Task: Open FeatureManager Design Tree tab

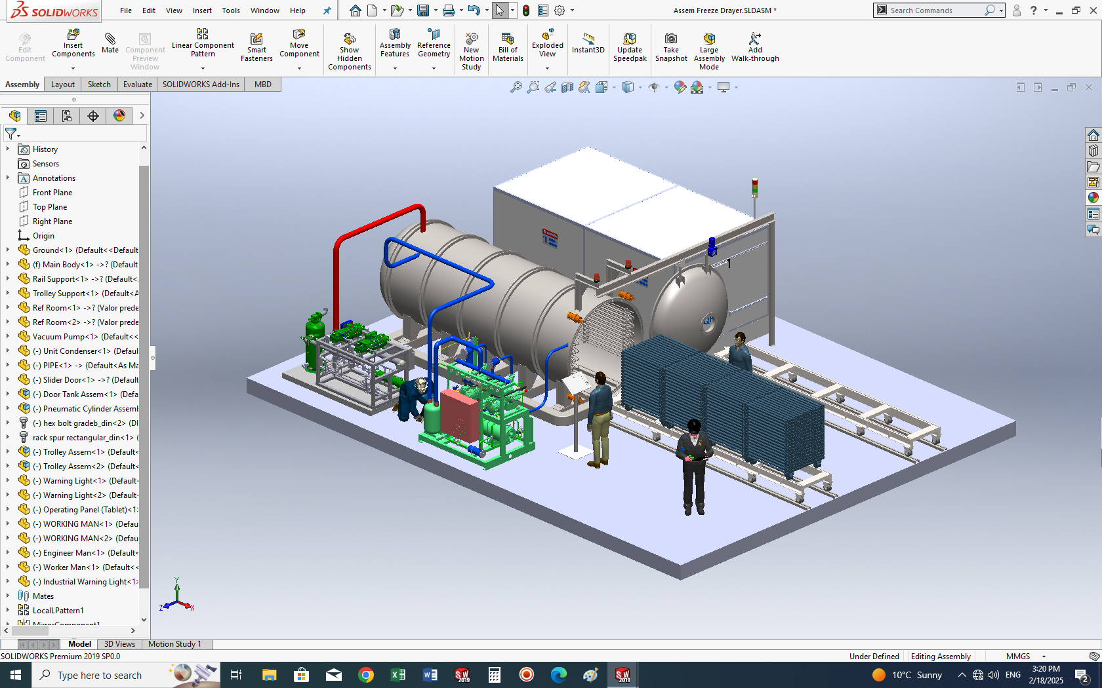Action: 14,116
